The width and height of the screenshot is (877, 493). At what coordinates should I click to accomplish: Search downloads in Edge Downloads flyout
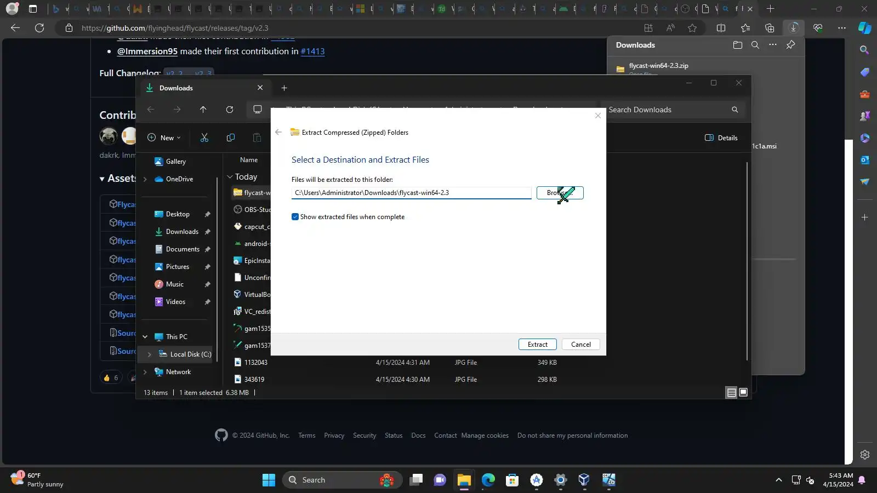[x=755, y=45]
